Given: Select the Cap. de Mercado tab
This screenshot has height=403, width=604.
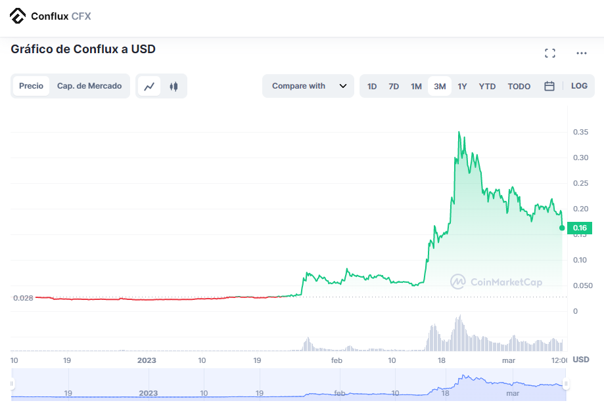Looking at the screenshot, I should point(89,86).
